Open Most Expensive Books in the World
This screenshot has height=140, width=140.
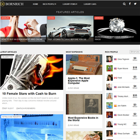point(83,119)
